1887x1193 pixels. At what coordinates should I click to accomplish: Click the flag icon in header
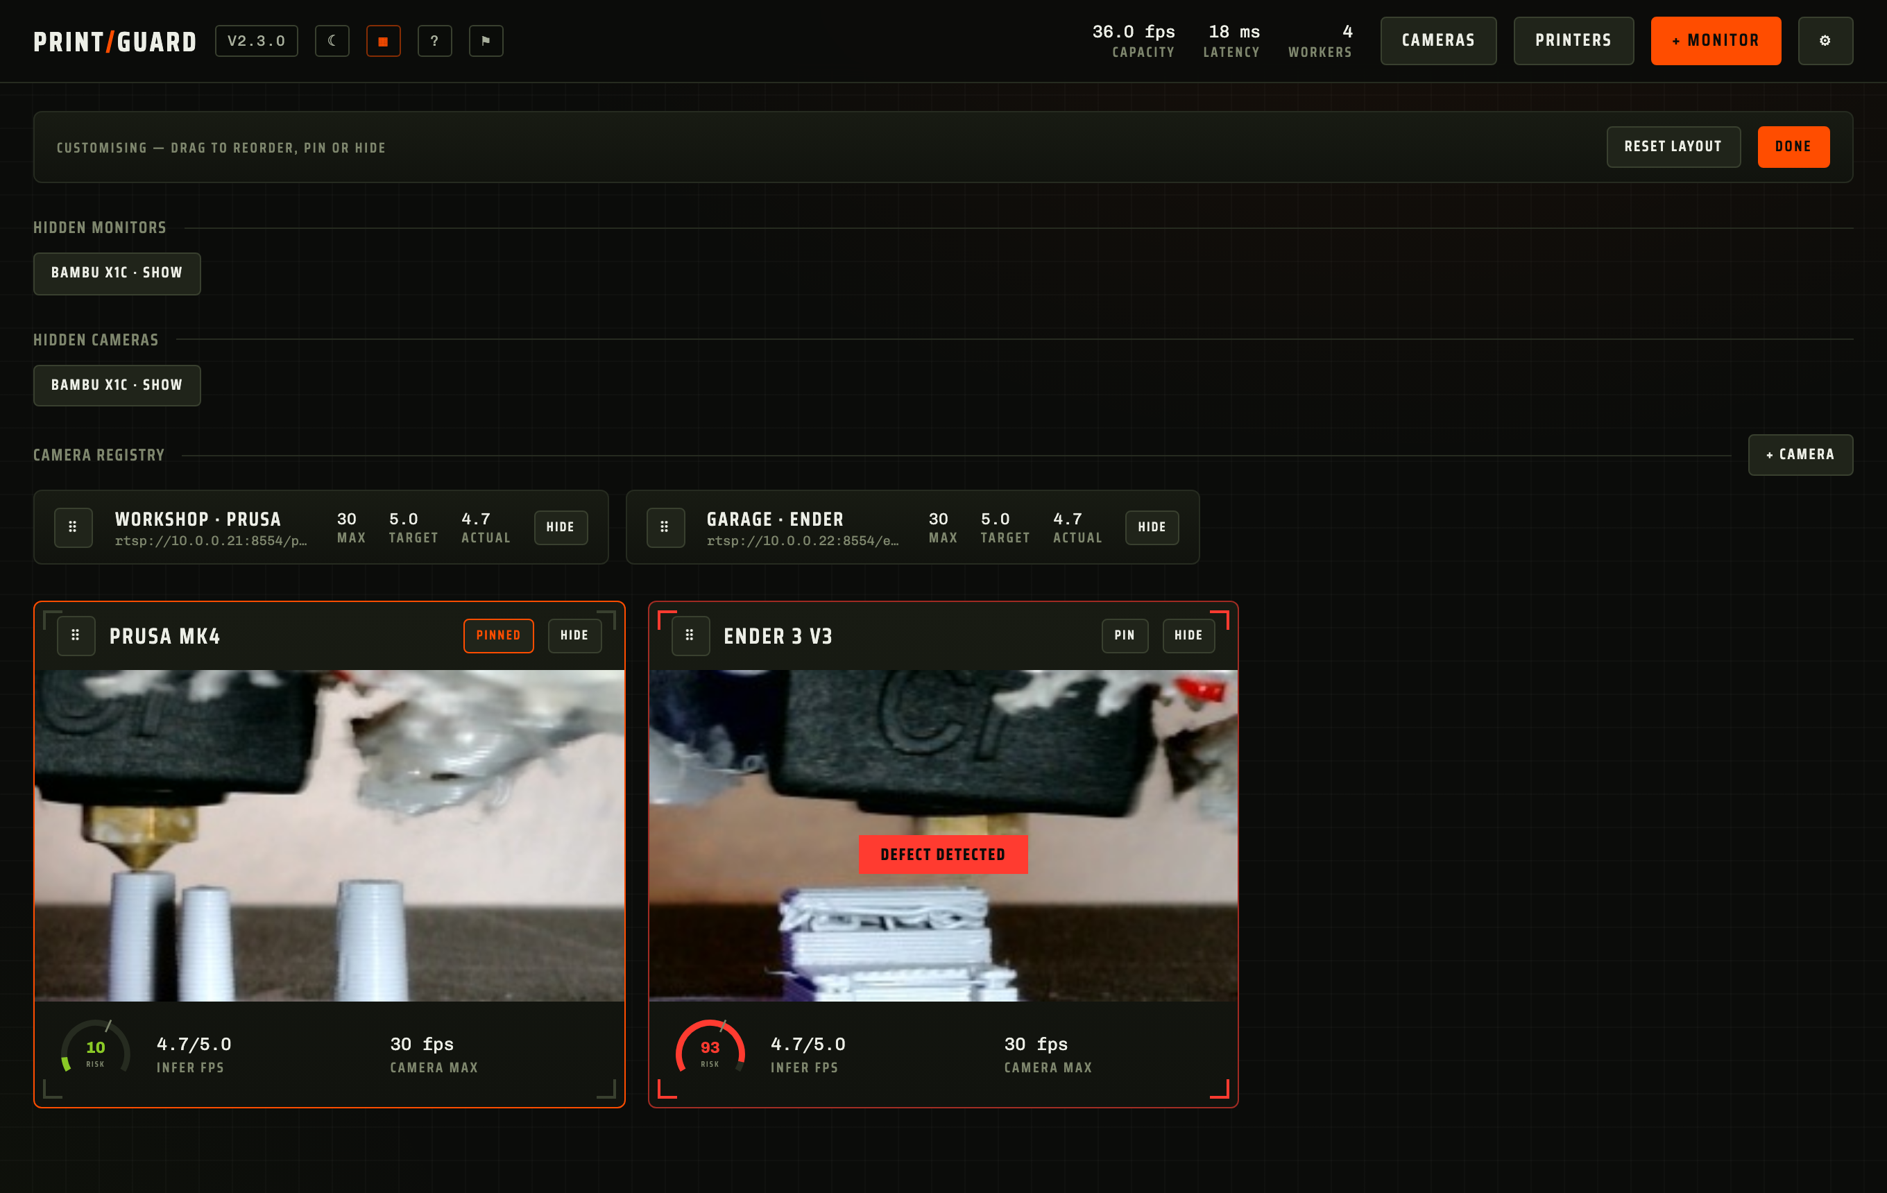[486, 41]
